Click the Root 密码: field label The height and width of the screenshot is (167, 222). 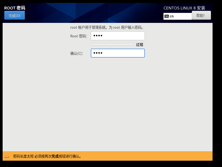point(78,36)
